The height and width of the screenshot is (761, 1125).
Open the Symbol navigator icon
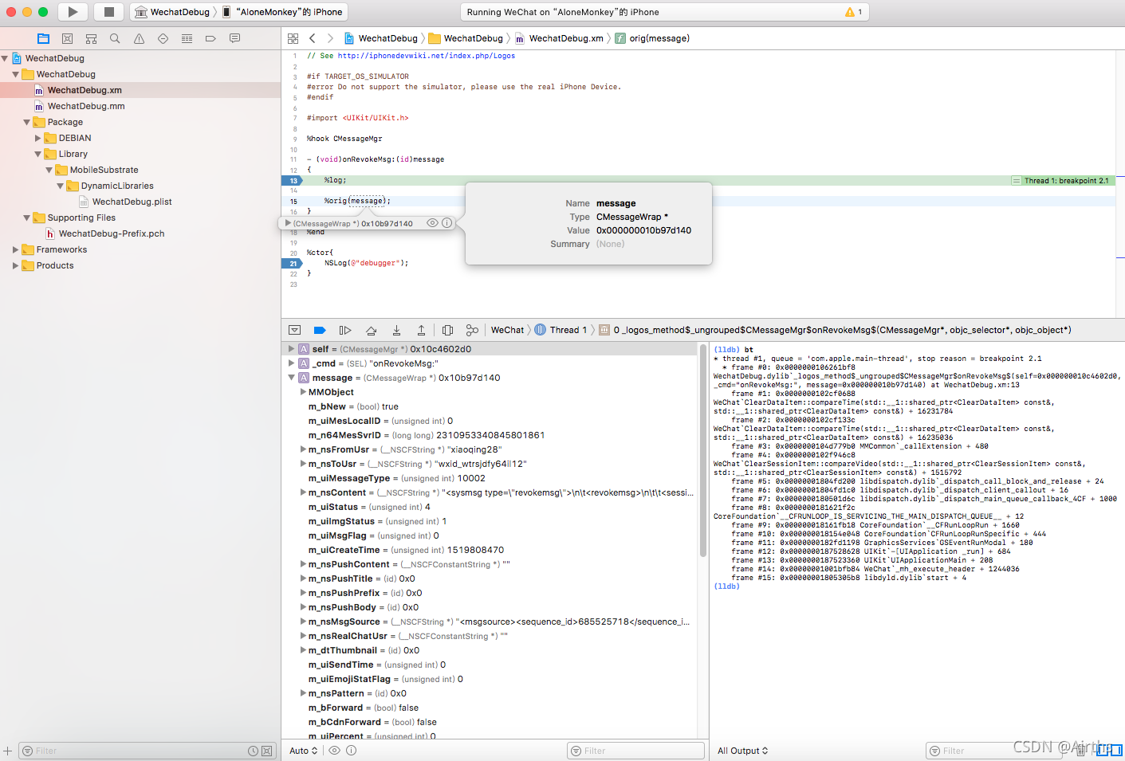[x=91, y=38]
